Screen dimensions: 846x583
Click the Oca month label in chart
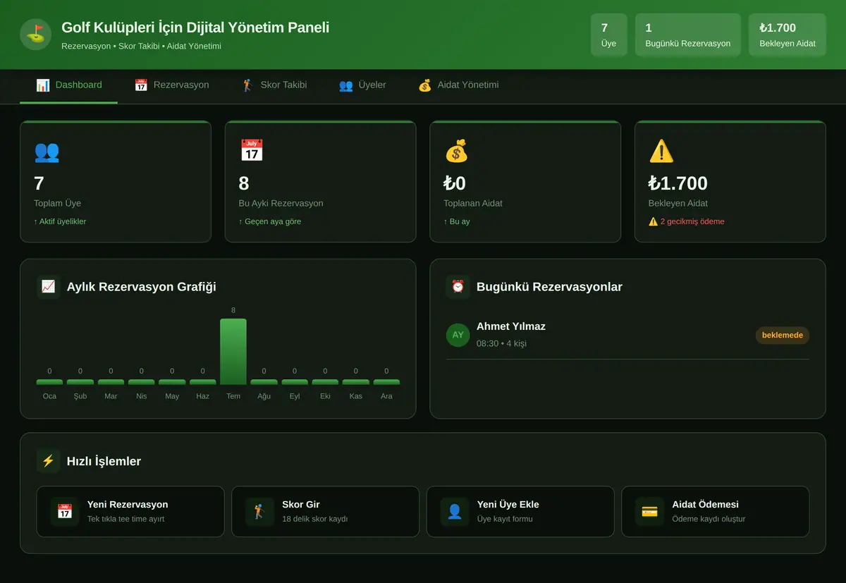[x=49, y=396]
